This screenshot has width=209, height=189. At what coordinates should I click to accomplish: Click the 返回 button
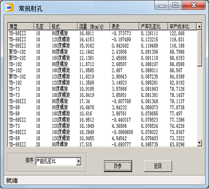158,166
